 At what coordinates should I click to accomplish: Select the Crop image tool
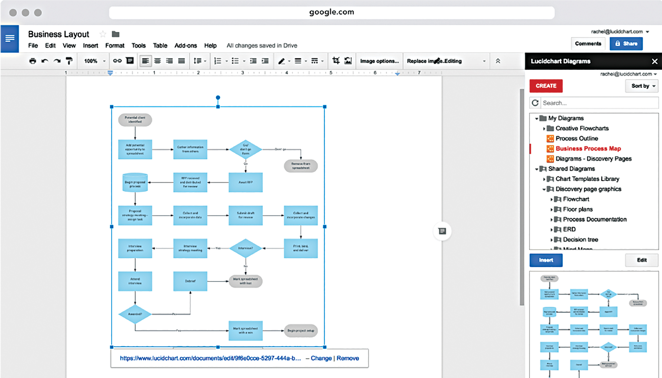tap(336, 61)
